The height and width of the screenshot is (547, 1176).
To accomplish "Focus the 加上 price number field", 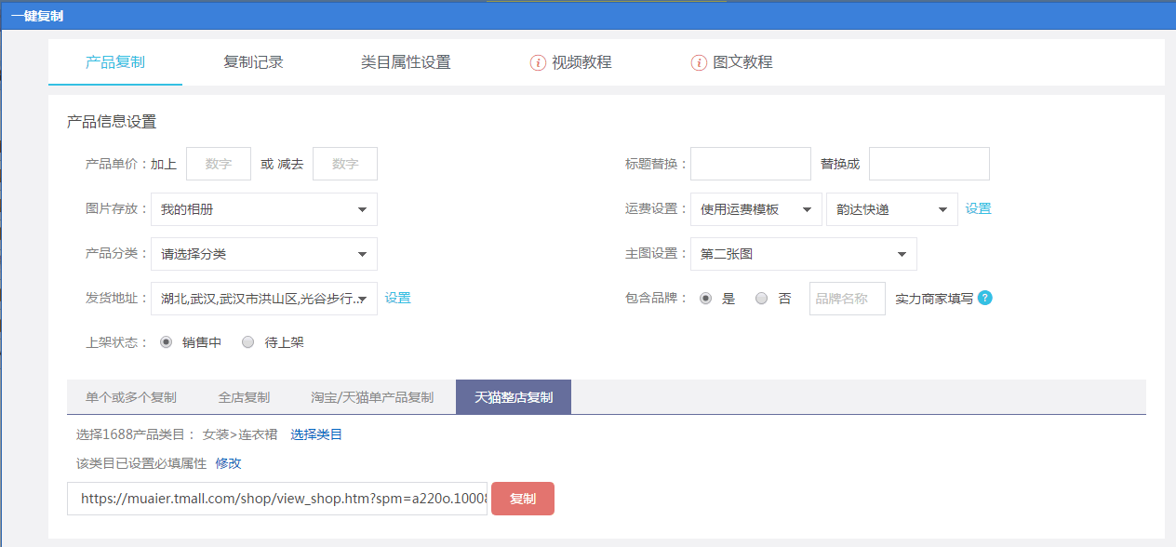I will tap(219, 164).
